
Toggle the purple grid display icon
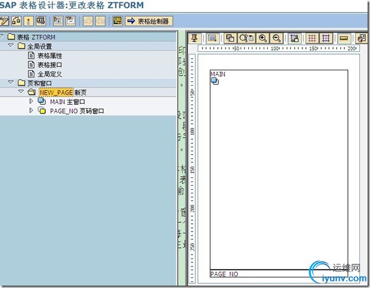(326, 38)
